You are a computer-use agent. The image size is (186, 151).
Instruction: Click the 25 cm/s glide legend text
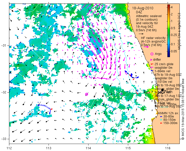164,64
